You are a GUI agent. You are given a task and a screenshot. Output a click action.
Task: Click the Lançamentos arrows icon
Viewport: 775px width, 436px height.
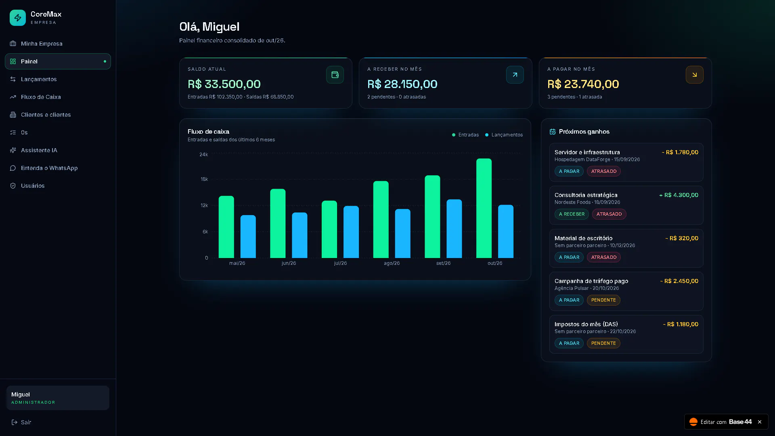[x=13, y=79]
